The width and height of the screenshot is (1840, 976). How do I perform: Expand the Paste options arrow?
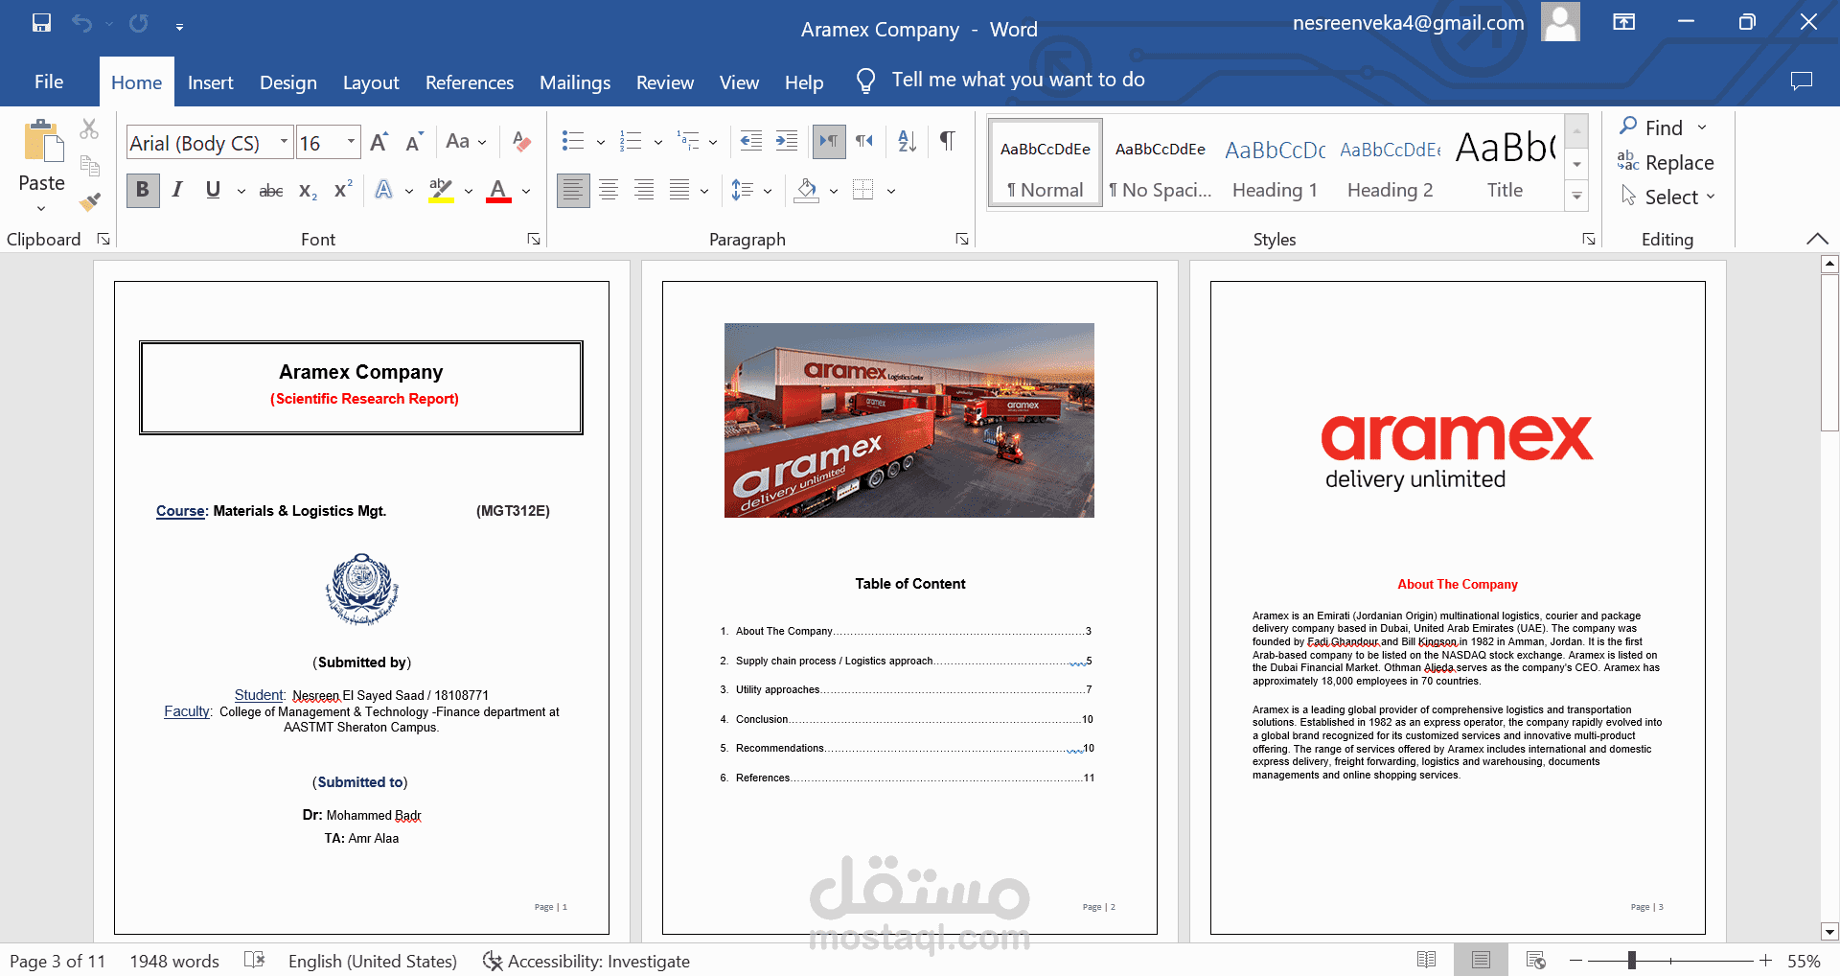pos(41,208)
